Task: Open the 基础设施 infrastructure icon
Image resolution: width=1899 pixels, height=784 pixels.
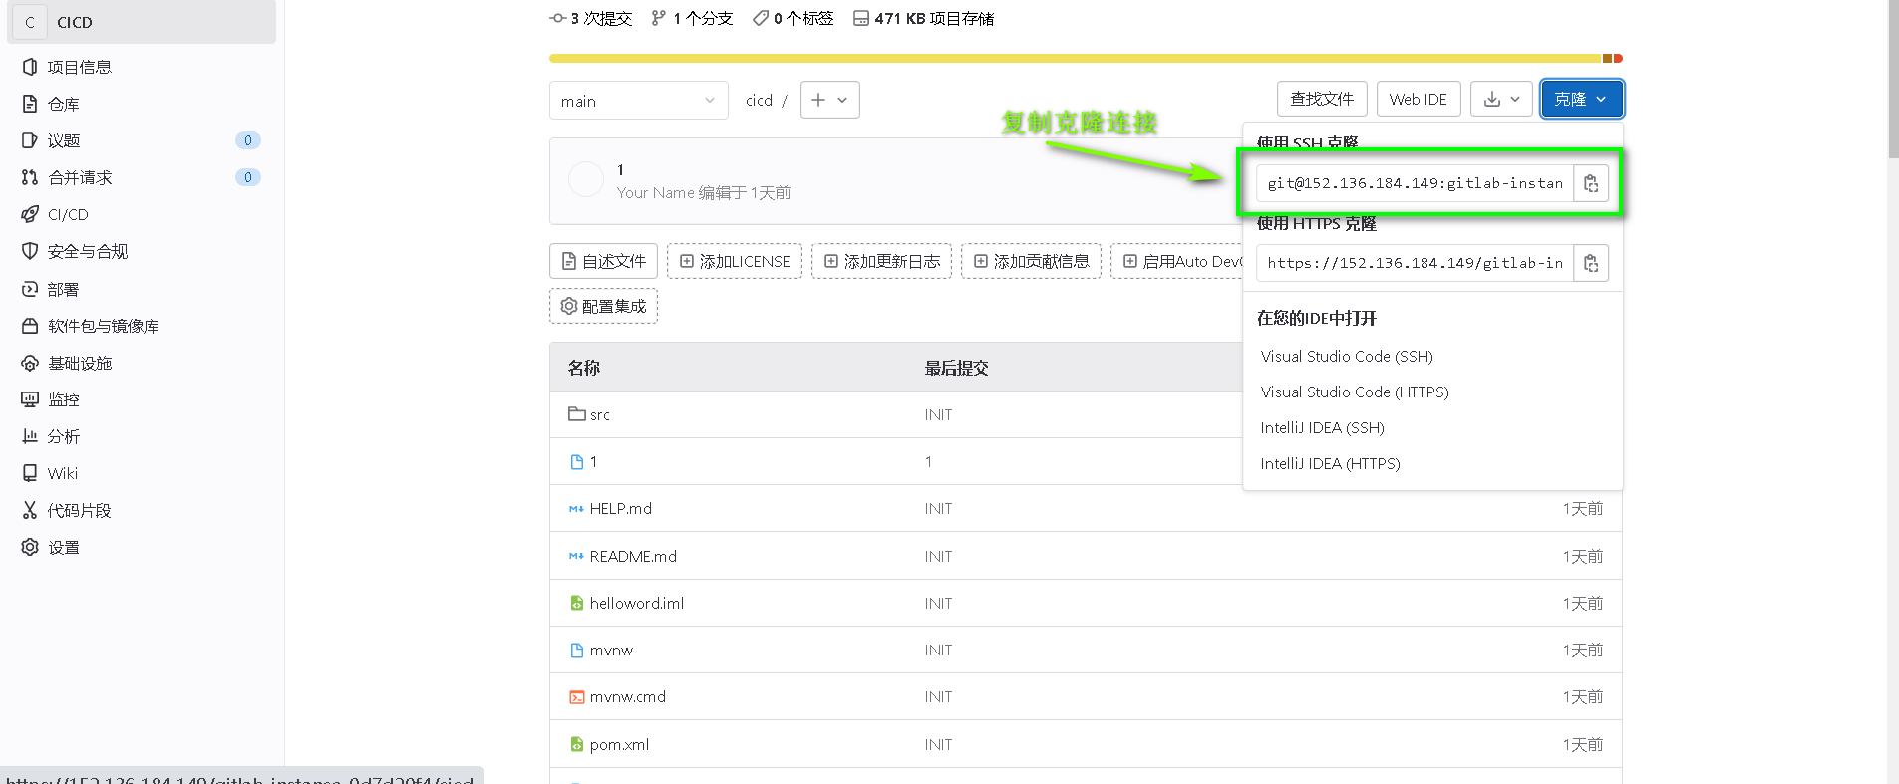Action: coord(30,363)
